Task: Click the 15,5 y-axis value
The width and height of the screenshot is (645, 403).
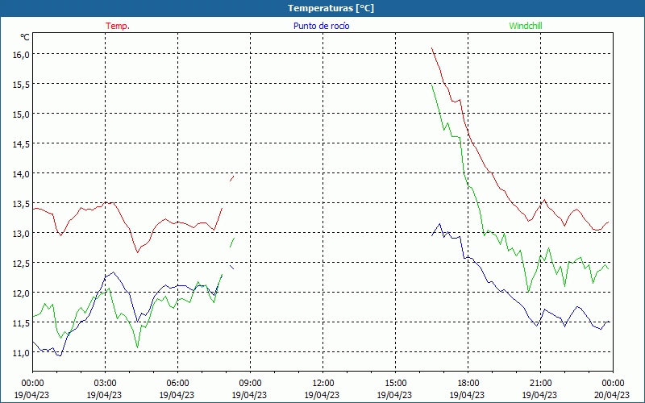Action: (21, 85)
